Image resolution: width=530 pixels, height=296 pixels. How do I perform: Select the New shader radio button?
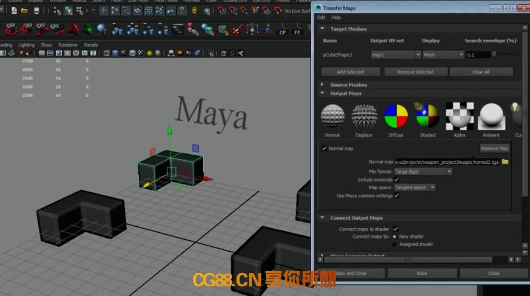click(x=394, y=237)
